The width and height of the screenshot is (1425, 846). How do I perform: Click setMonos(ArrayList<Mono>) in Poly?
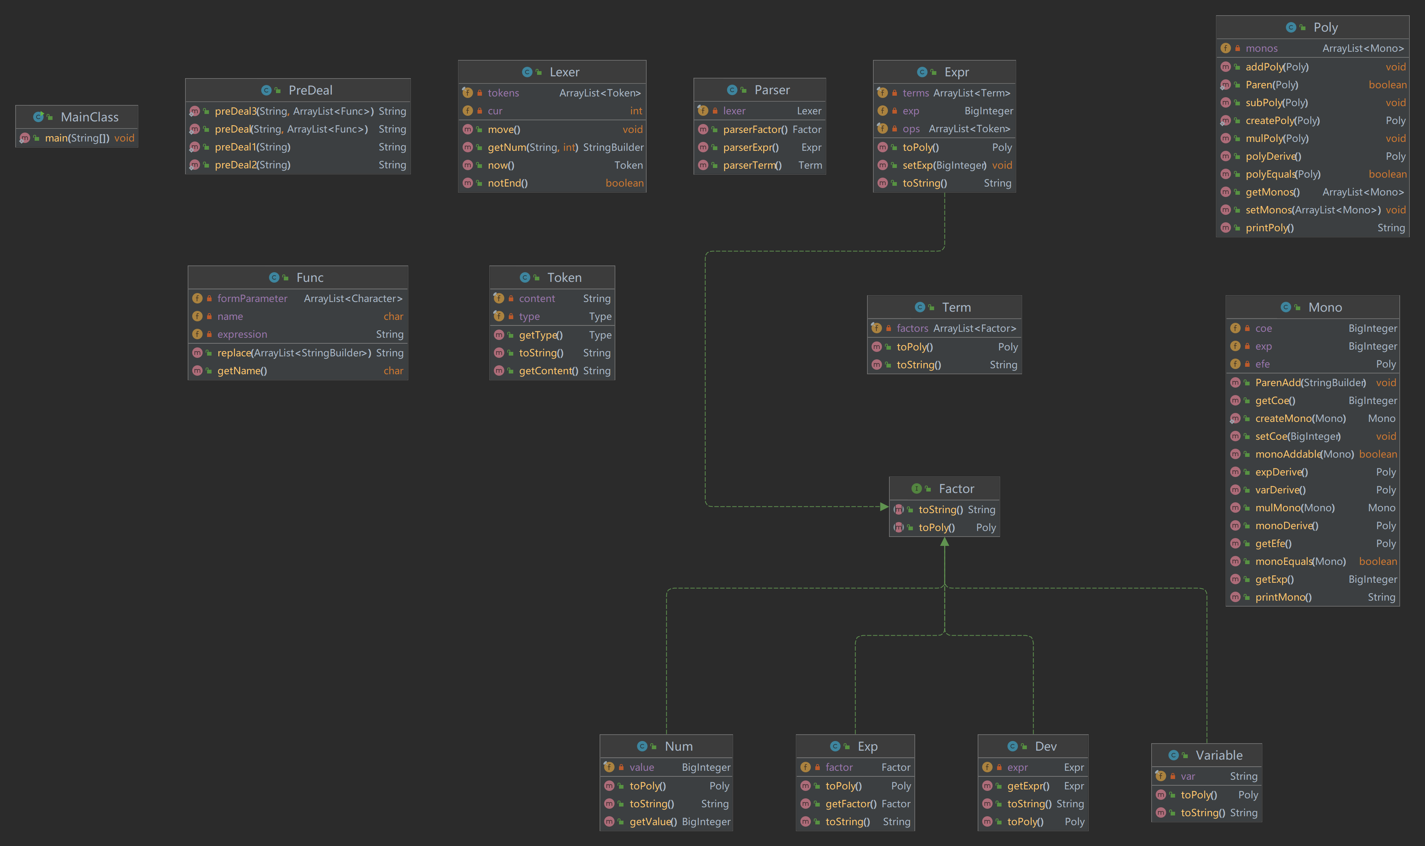point(1313,210)
